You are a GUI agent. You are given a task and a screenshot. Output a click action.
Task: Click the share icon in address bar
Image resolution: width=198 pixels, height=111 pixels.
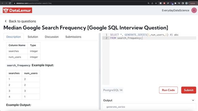tap(152, 3)
